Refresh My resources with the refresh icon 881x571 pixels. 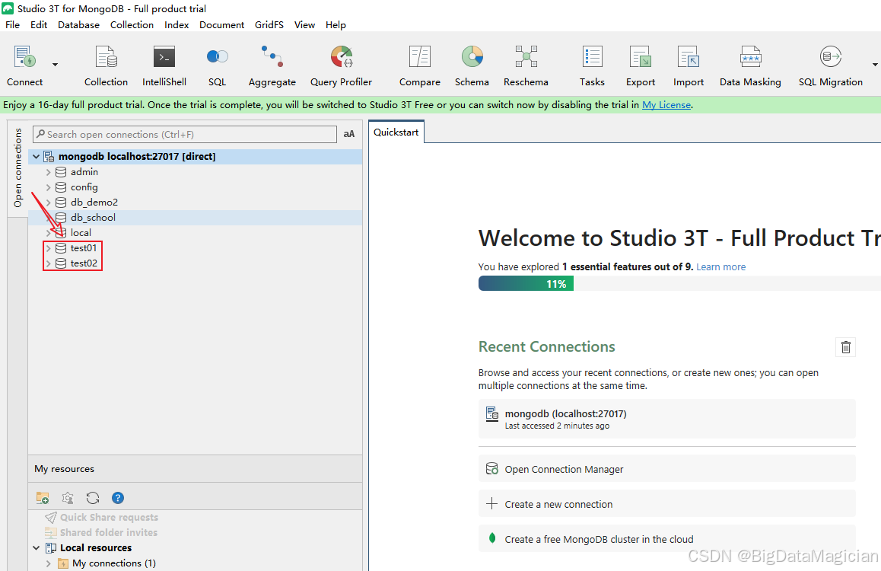(x=93, y=498)
